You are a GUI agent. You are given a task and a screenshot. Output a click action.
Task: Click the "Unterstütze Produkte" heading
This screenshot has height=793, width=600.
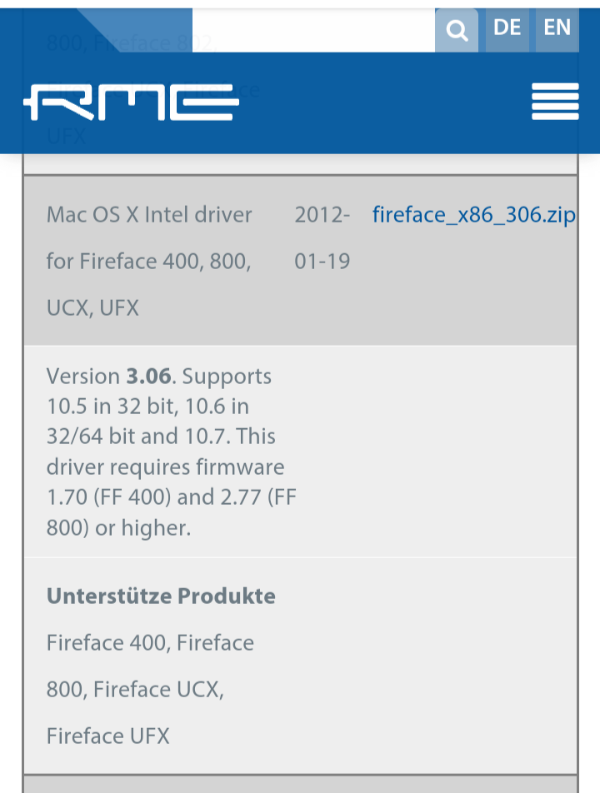coord(161,596)
